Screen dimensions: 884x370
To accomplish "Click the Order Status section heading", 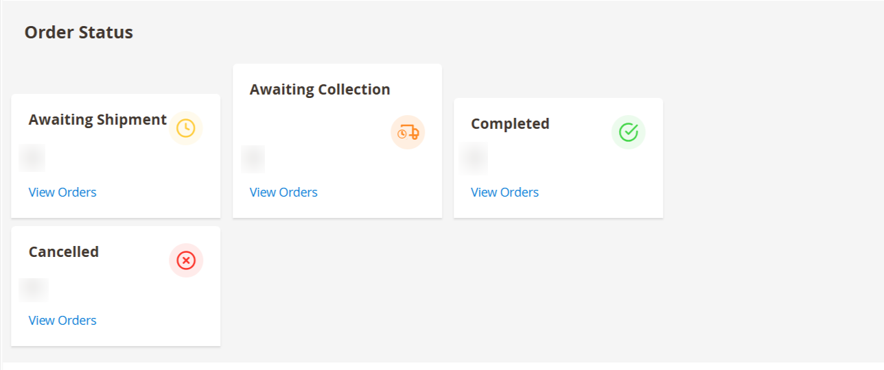I will [79, 32].
